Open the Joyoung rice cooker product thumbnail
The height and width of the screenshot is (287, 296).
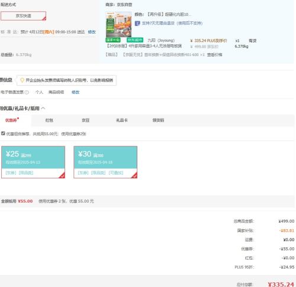click(118, 24)
